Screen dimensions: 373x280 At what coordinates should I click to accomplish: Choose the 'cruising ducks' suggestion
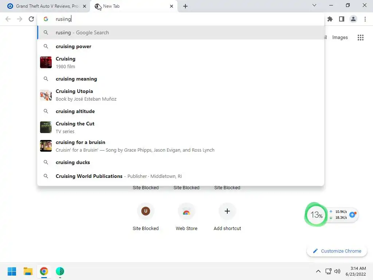point(181,162)
